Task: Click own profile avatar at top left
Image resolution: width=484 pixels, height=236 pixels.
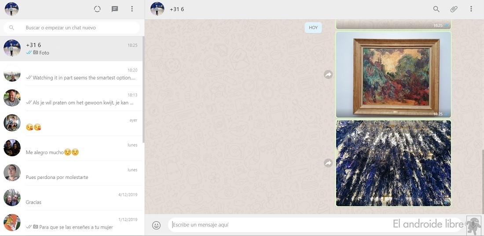Action: 11,9
